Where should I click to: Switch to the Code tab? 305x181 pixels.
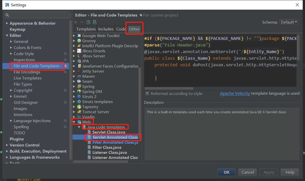121,29
